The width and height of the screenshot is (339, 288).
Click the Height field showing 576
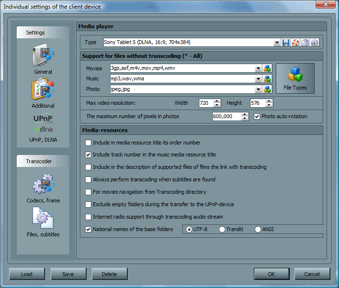click(258, 103)
